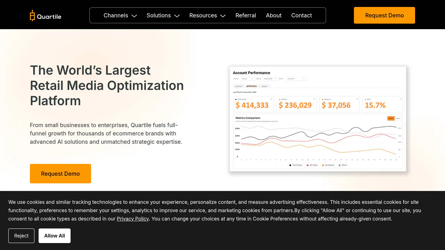
Task: Click the '$ 37,056' ad spend value
Action: (336, 105)
